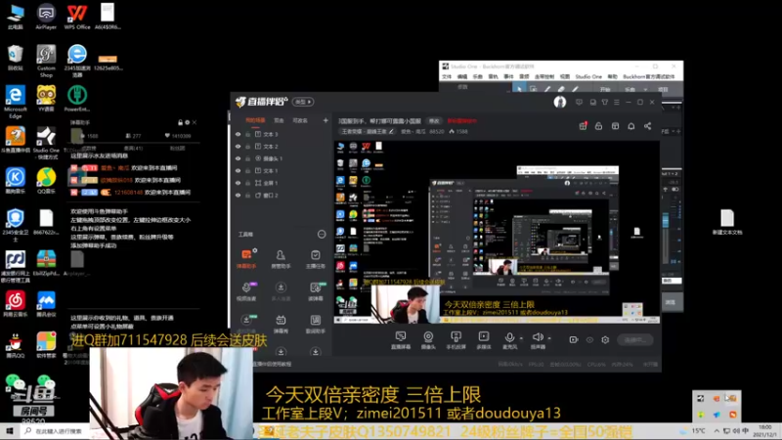
Task: Open the Studio One menu item
Action: pyautogui.click(x=588, y=77)
